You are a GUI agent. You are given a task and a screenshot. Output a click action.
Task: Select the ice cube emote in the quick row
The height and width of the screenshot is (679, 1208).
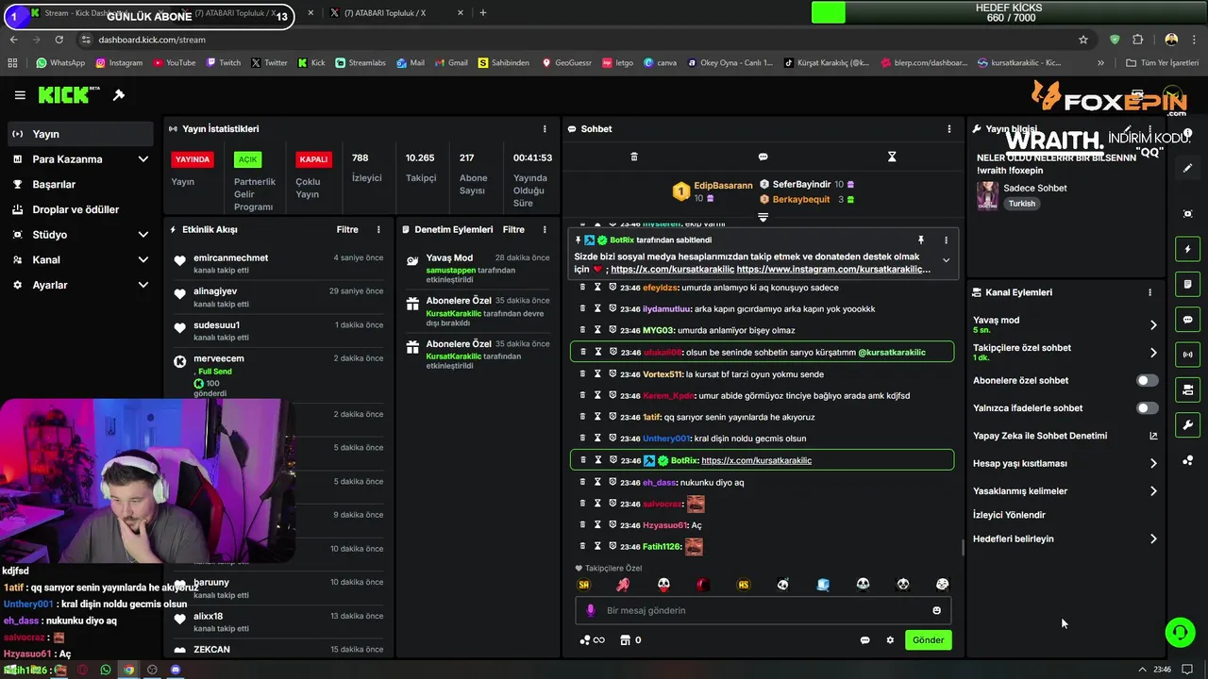click(x=823, y=585)
